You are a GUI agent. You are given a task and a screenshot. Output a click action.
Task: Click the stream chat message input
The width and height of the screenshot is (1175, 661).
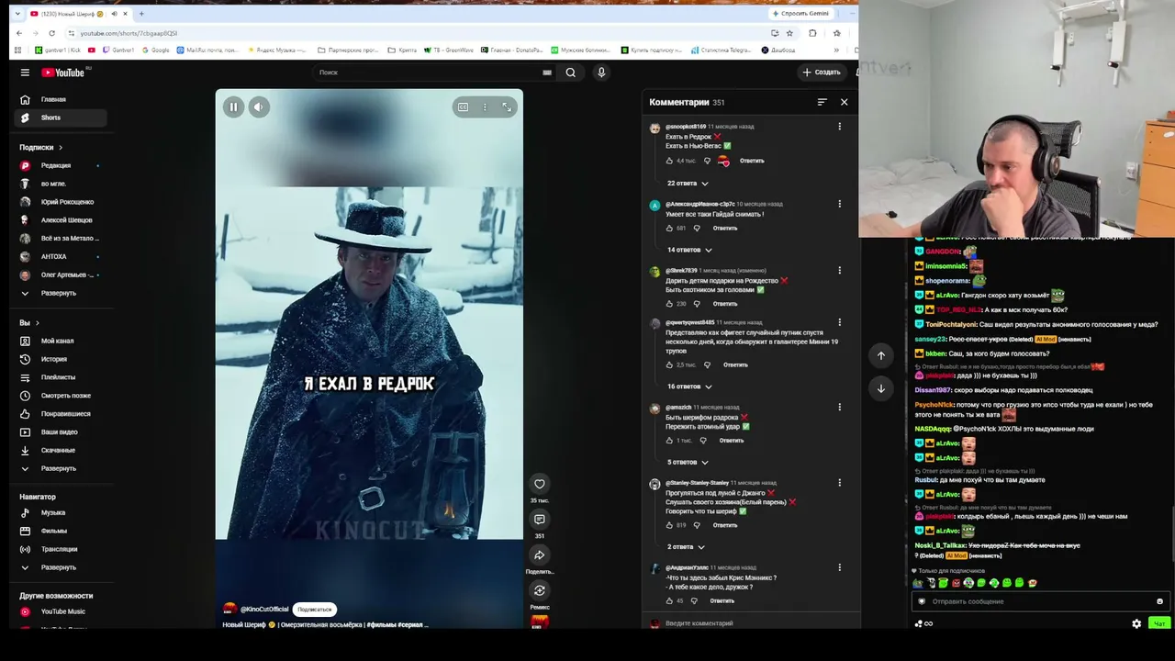click(x=1041, y=601)
